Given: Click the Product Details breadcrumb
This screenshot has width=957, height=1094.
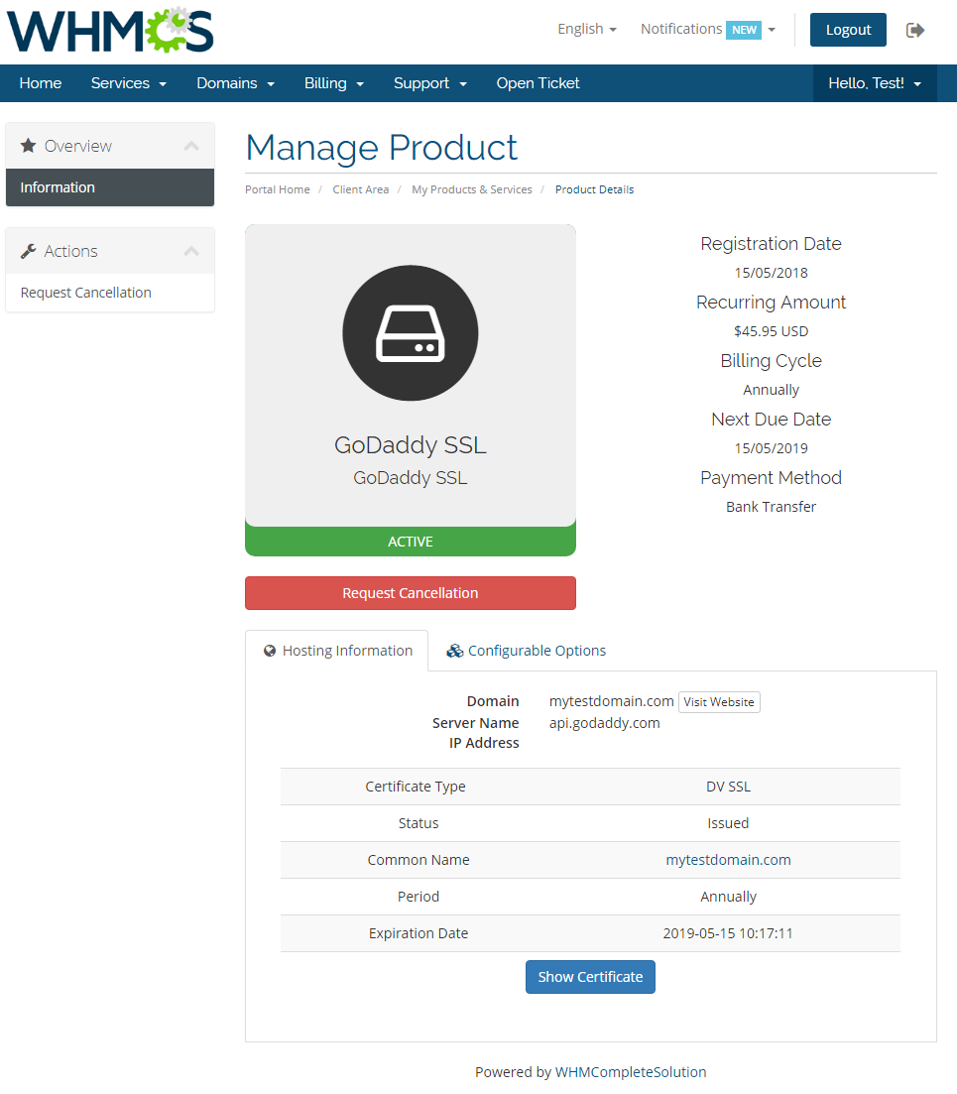Looking at the screenshot, I should [594, 189].
